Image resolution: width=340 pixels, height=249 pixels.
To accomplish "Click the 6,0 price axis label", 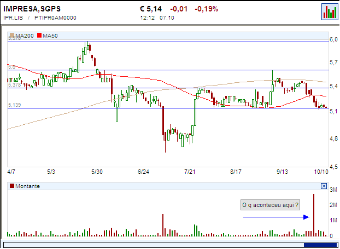I will pos(333,39).
